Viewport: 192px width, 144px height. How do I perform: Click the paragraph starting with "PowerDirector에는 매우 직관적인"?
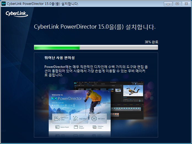[x=96, y=71]
